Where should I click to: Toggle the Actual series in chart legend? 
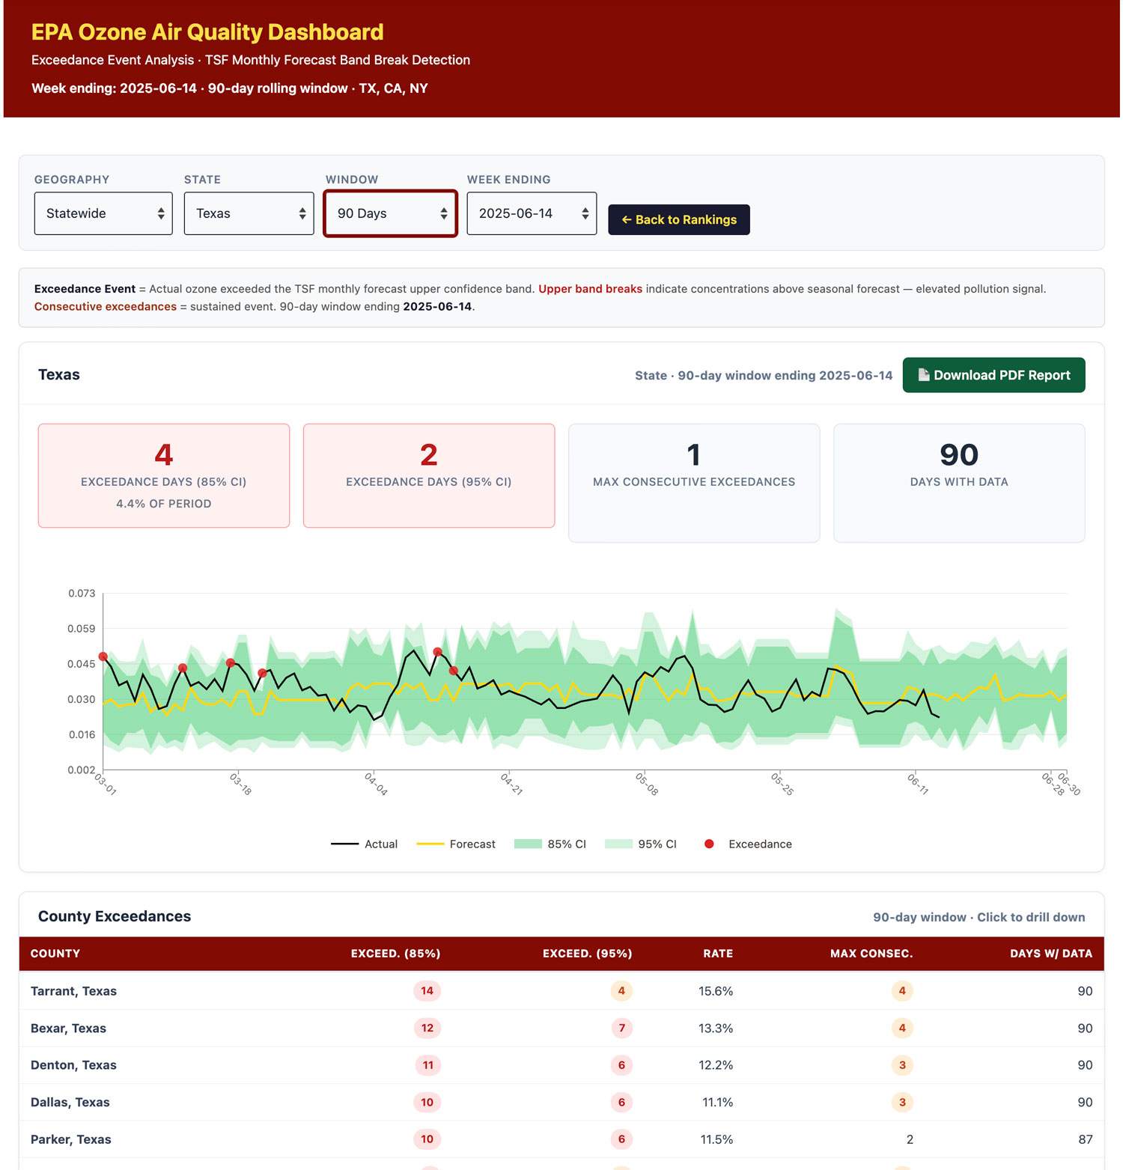(365, 844)
